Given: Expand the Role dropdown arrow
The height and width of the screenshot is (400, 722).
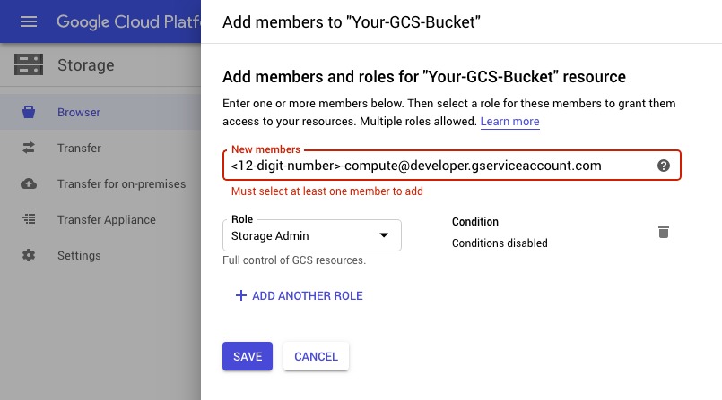Looking at the screenshot, I should pyautogui.click(x=384, y=235).
